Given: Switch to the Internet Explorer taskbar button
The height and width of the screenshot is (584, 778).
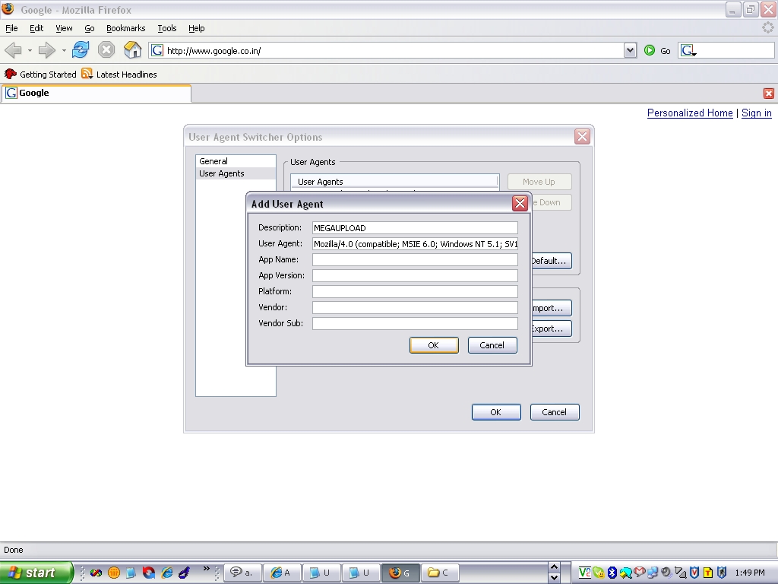Looking at the screenshot, I should (282, 573).
